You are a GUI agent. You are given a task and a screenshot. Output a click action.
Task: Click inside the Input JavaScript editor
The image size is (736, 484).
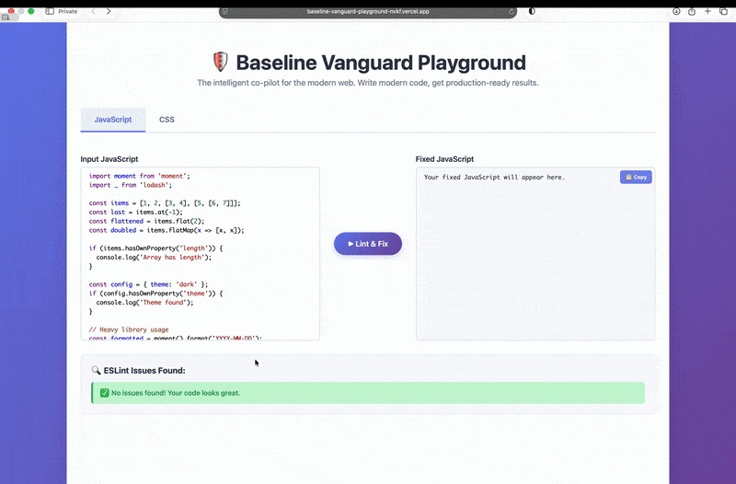tap(201, 253)
